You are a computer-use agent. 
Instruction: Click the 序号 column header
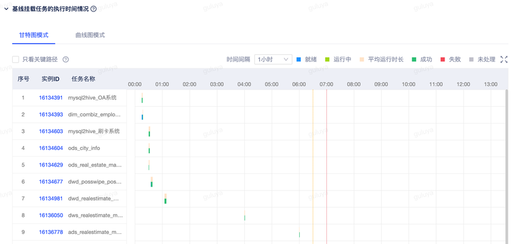(x=23, y=79)
